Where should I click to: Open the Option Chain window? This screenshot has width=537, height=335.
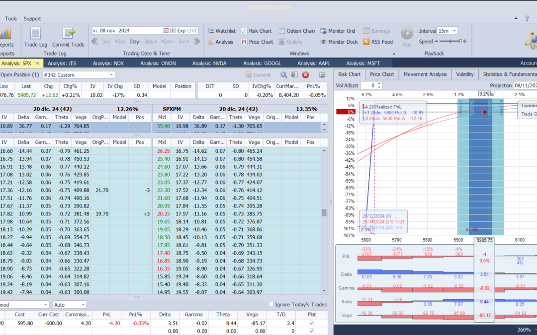pyautogui.click(x=296, y=31)
